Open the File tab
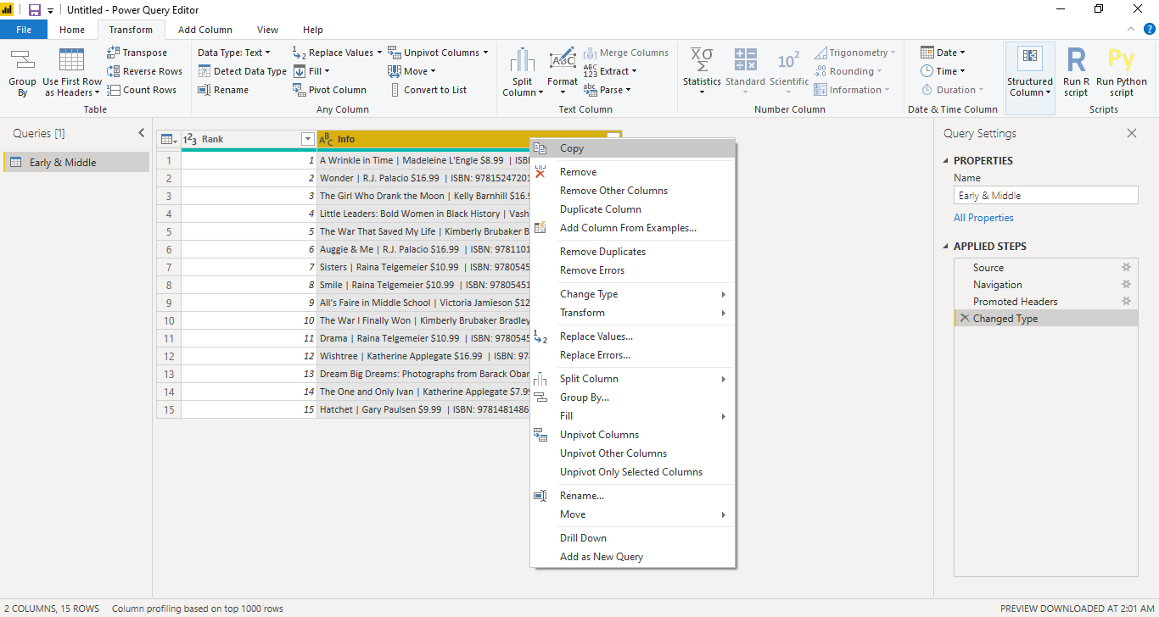 tap(24, 30)
